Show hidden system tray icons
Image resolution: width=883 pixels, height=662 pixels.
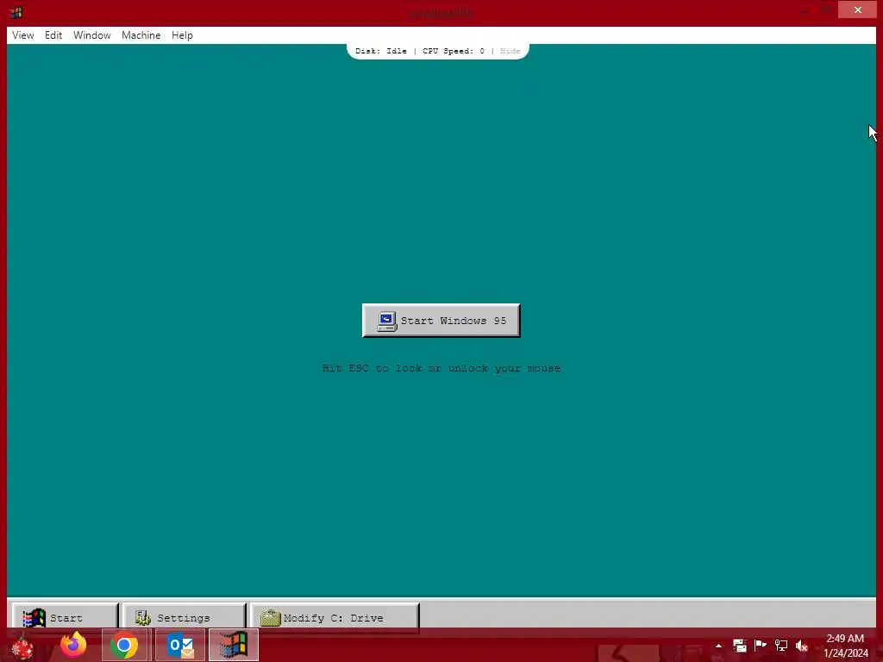(718, 646)
